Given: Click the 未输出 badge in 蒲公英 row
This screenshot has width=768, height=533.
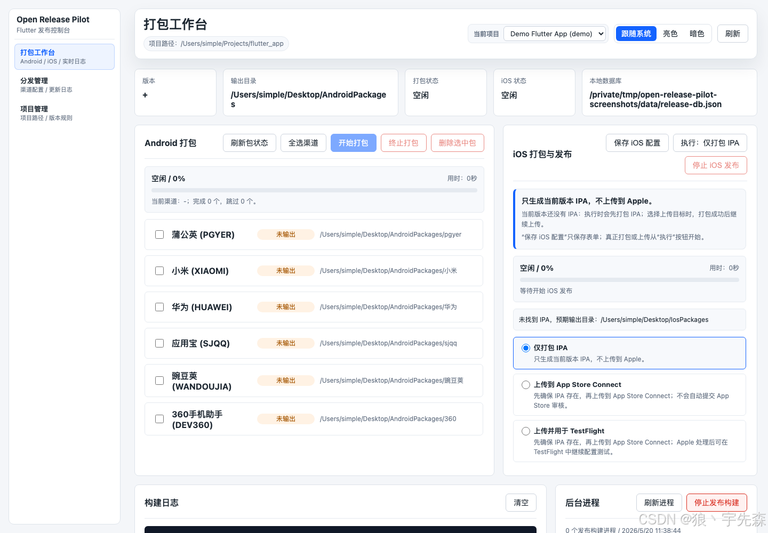Looking at the screenshot, I should pyautogui.click(x=286, y=235).
